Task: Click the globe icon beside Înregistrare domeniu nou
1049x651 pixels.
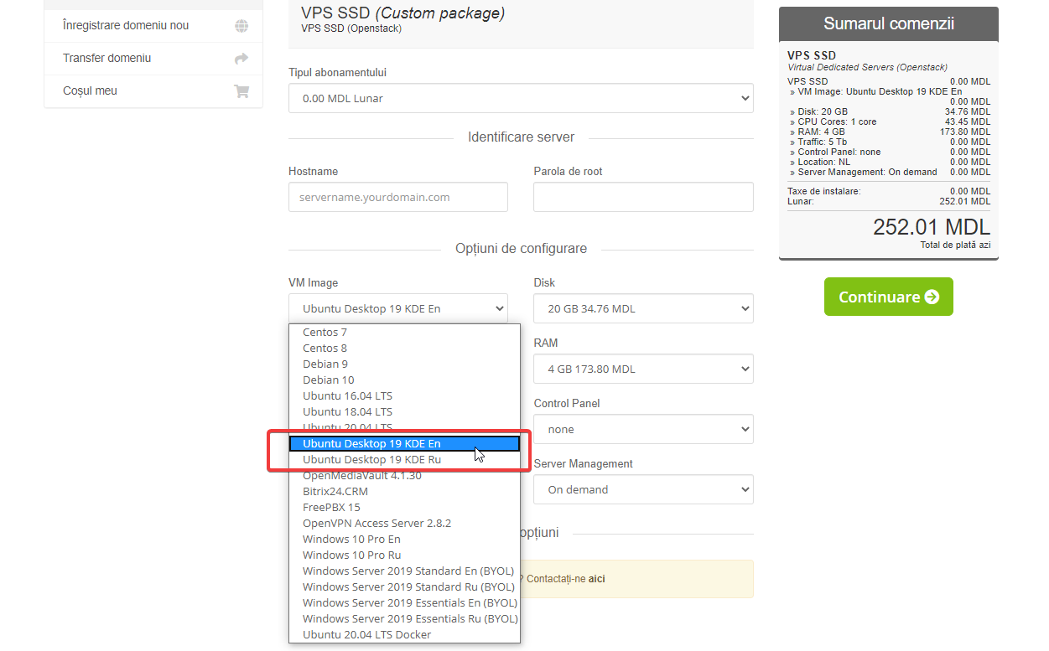Action: point(241,26)
